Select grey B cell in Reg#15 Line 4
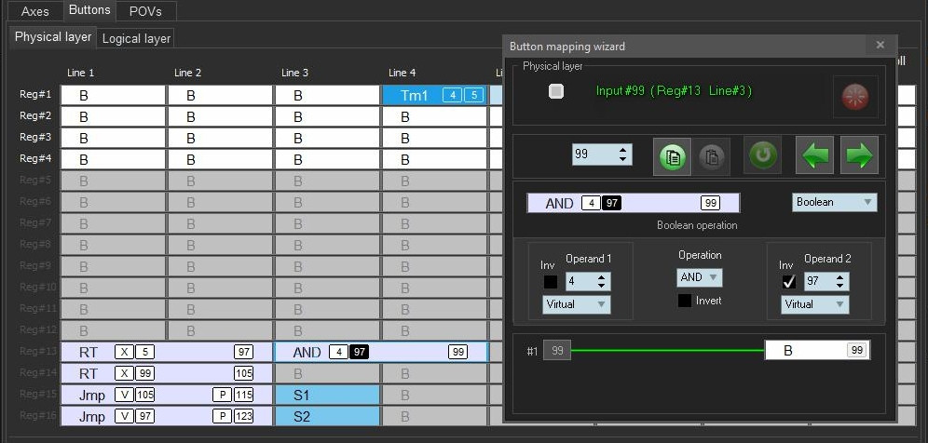928x443 pixels. pos(434,396)
